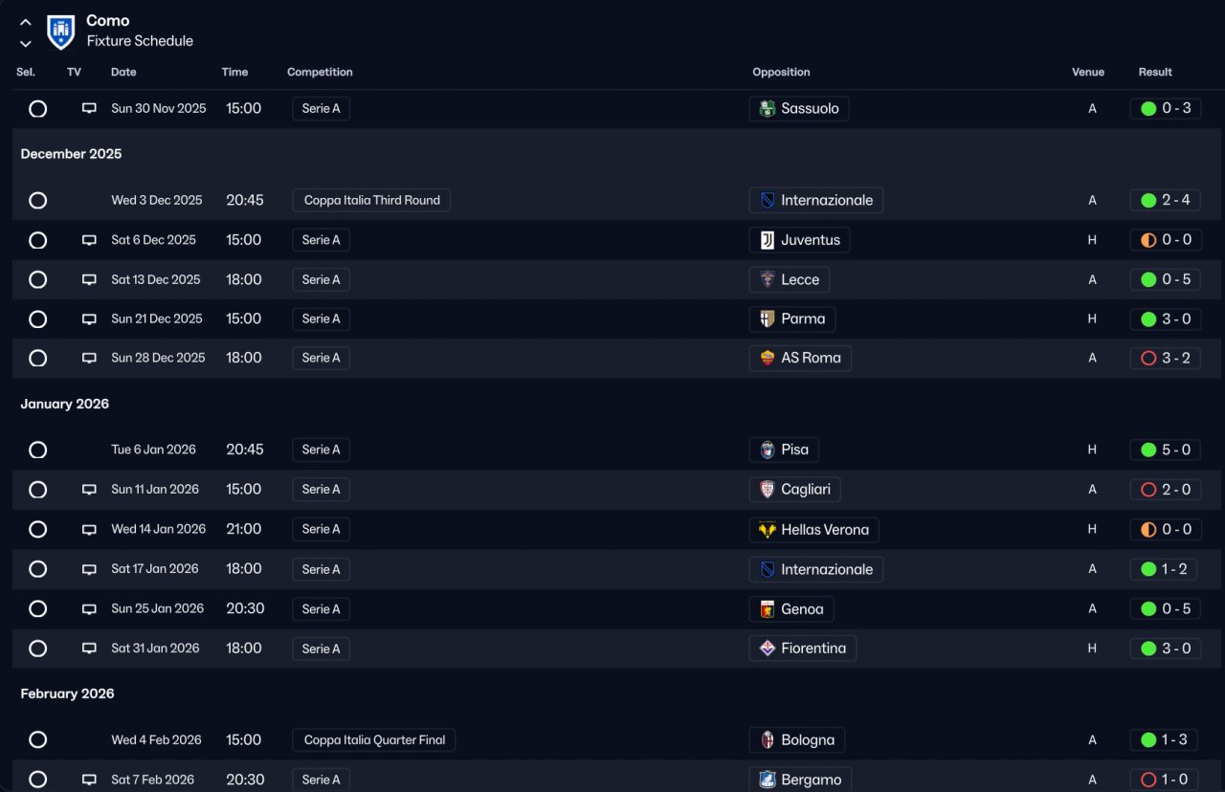The width and height of the screenshot is (1225, 792).
Task: Click the Genoa club badge
Action: 767,609
